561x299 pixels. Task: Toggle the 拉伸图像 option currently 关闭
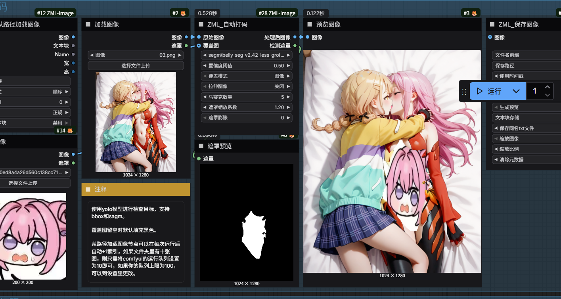[247, 86]
